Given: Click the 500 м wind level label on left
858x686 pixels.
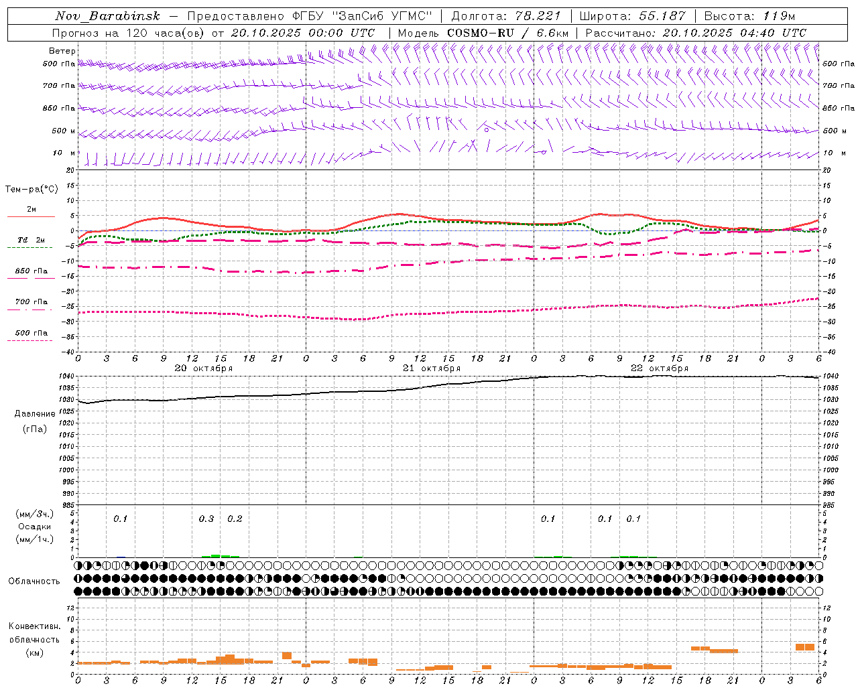Looking at the screenshot, I should point(64,131).
